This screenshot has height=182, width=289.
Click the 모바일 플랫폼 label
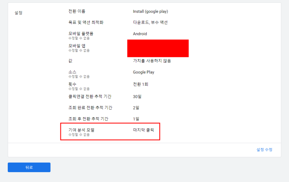81,33
